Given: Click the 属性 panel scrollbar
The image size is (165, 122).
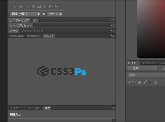Looking at the screenshot, I should point(114,120).
